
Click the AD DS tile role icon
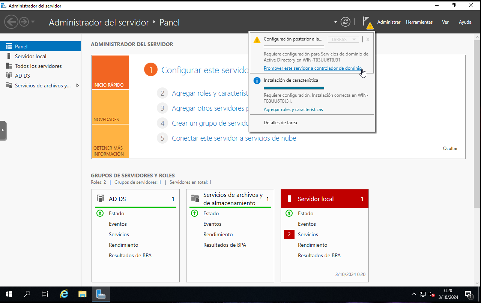(100, 198)
